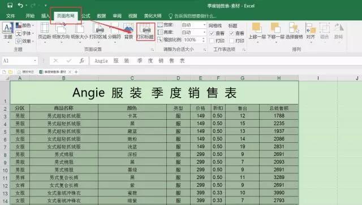Click the formula bar text field

coord(225,60)
